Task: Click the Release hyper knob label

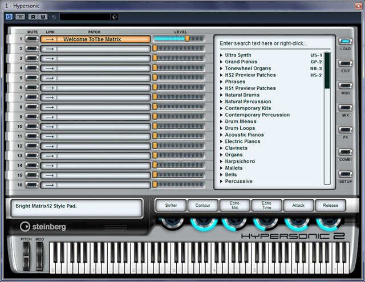Action: [x=330, y=205]
